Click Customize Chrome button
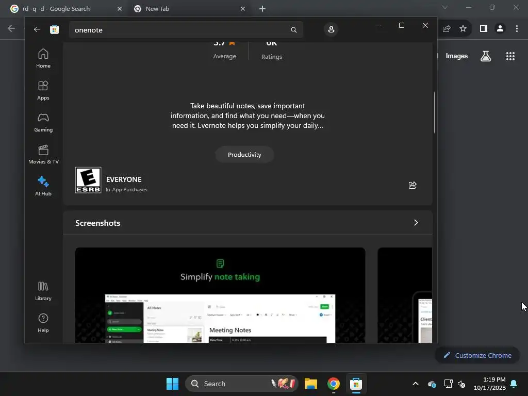Image resolution: width=528 pixels, height=396 pixels. [x=477, y=355]
